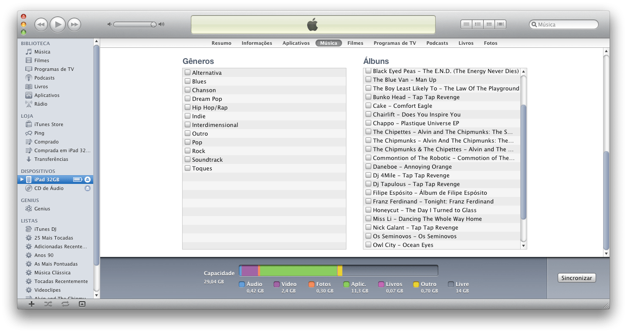The height and width of the screenshot is (333, 627).
Task: Open the Música library icon
Action: 29,52
